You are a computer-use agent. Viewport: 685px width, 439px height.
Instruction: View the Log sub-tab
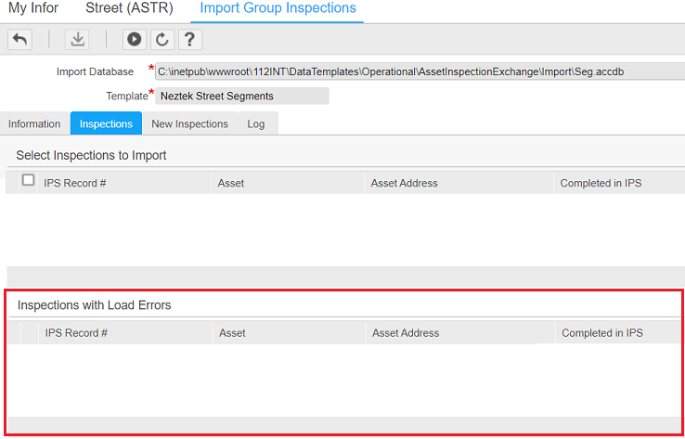pos(255,124)
